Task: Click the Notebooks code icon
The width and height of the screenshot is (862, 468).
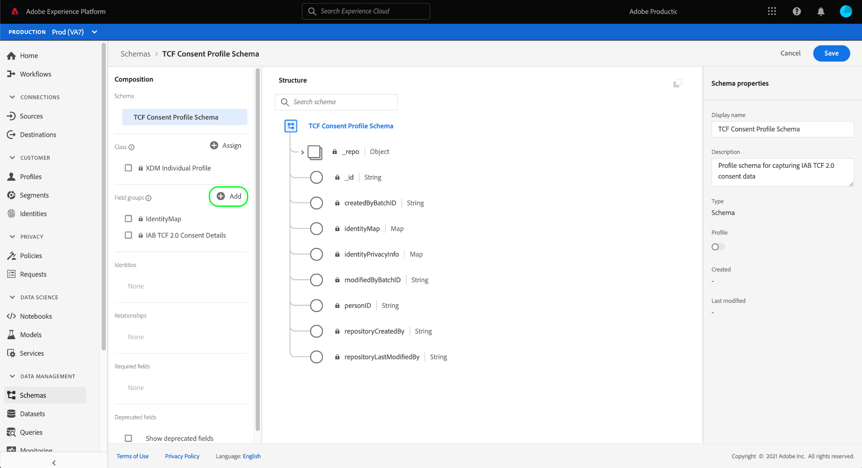Action: [x=11, y=316]
